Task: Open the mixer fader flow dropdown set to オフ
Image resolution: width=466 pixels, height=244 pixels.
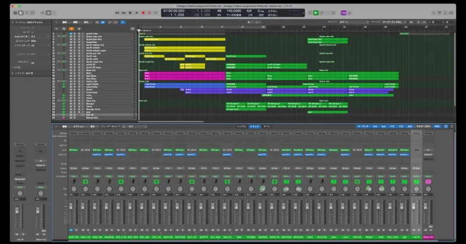Action: 137,127
